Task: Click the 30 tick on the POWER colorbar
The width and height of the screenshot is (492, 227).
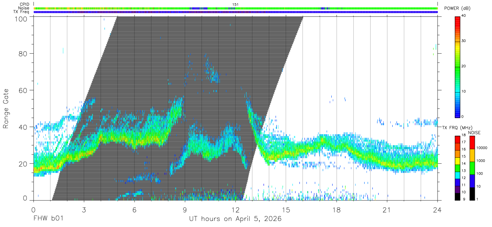Action: (x=464, y=41)
